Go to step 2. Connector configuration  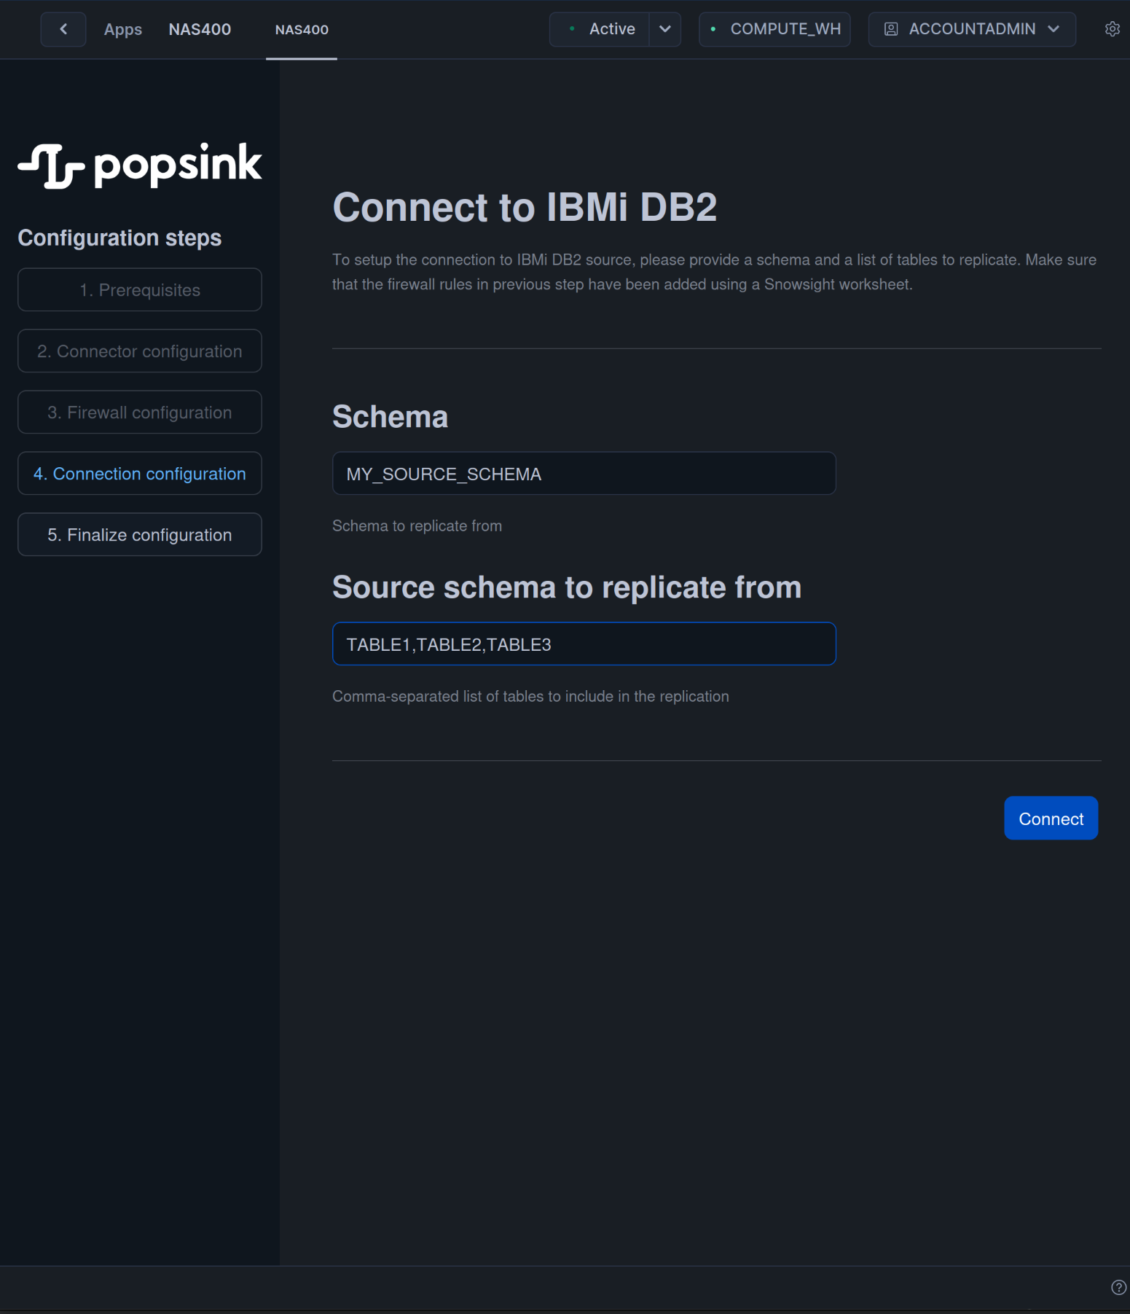pyautogui.click(x=140, y=351)
